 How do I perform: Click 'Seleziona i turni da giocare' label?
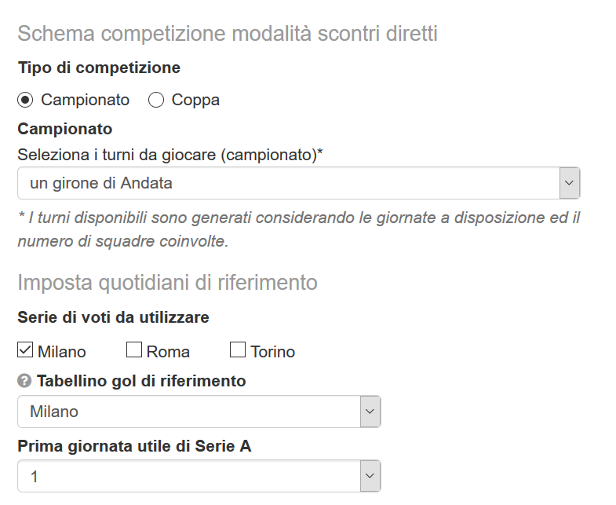click(170, 155)
